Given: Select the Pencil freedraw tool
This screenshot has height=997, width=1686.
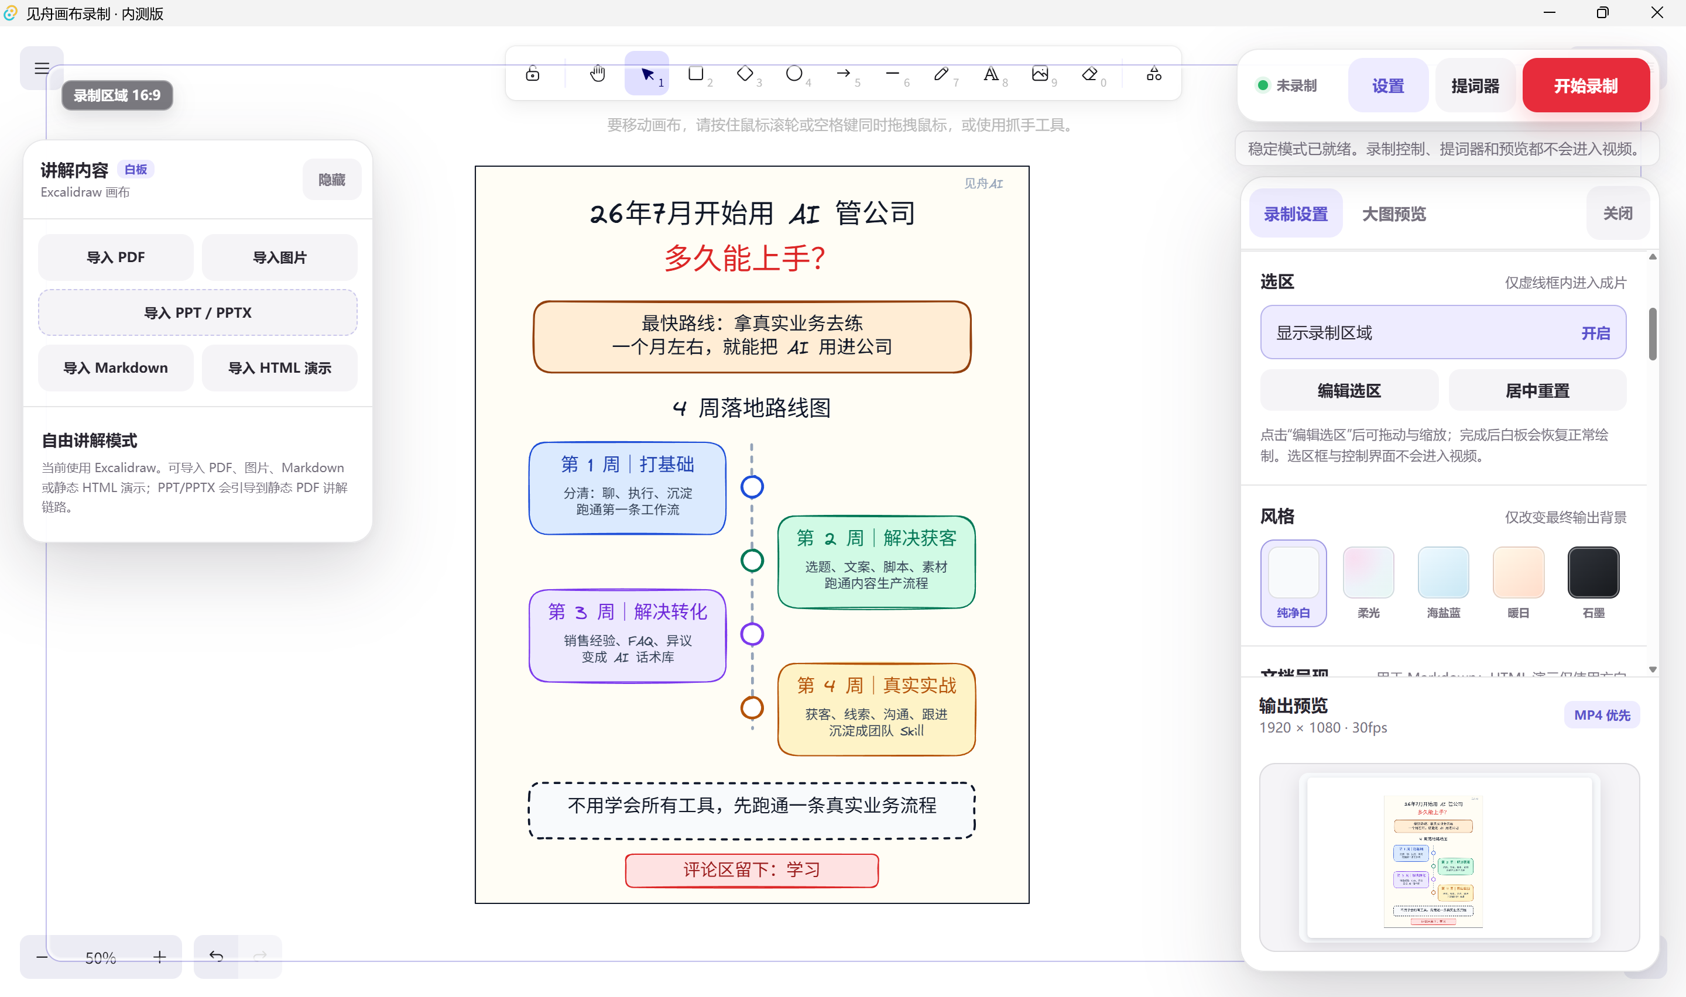Looking at the screenshot, I should point(941,74).
